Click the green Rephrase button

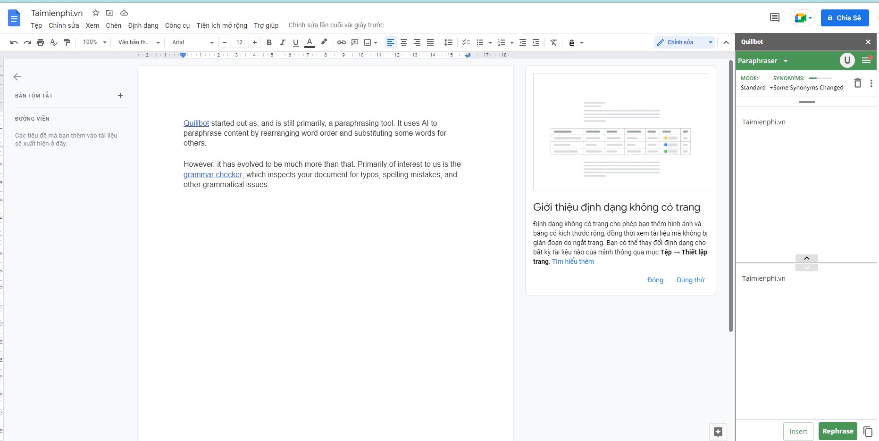pos(837,431)
